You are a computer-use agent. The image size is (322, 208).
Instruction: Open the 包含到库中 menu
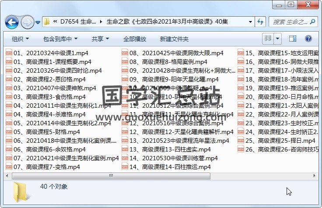(60, 39)
